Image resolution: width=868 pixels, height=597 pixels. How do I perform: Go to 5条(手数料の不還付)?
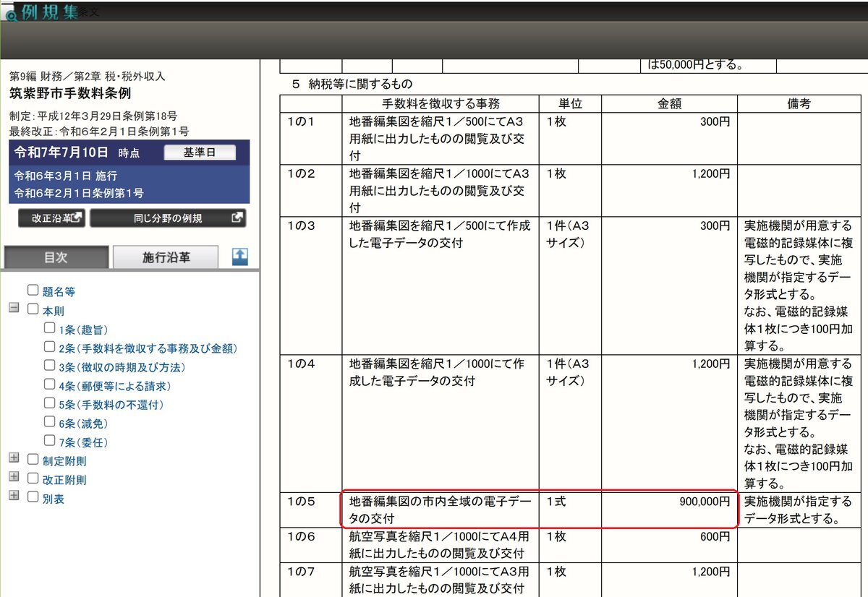(111, 405)
